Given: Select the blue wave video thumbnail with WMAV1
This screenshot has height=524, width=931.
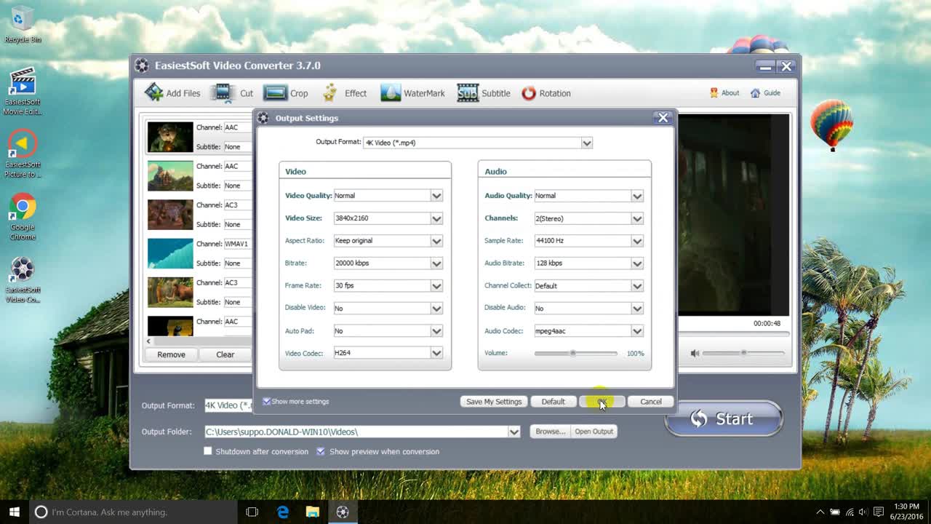Looking at the screenshot, I should pos(170,253).
